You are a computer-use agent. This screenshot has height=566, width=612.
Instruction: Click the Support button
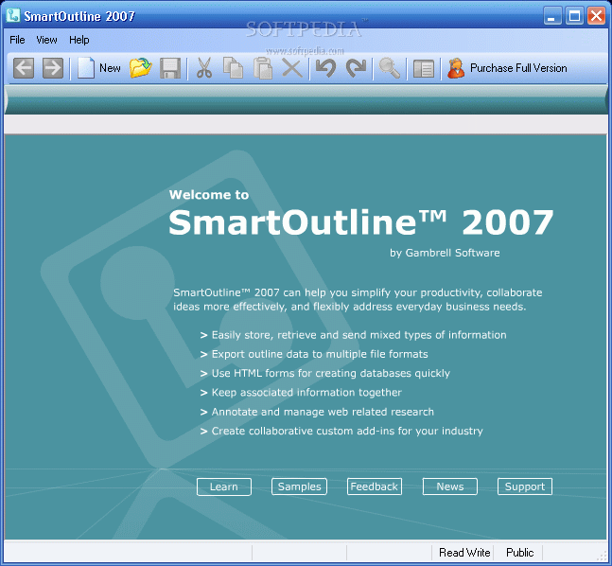click(x=525, y=486)
